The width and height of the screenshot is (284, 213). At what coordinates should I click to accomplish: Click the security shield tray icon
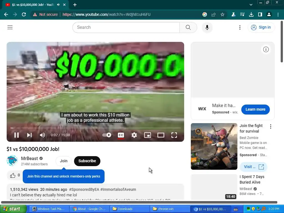pos(253,209)
